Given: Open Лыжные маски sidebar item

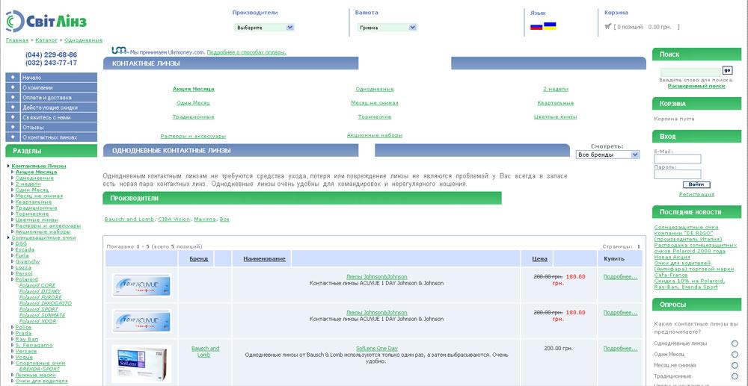Looking at the screenshot, I should pos(36,375).
